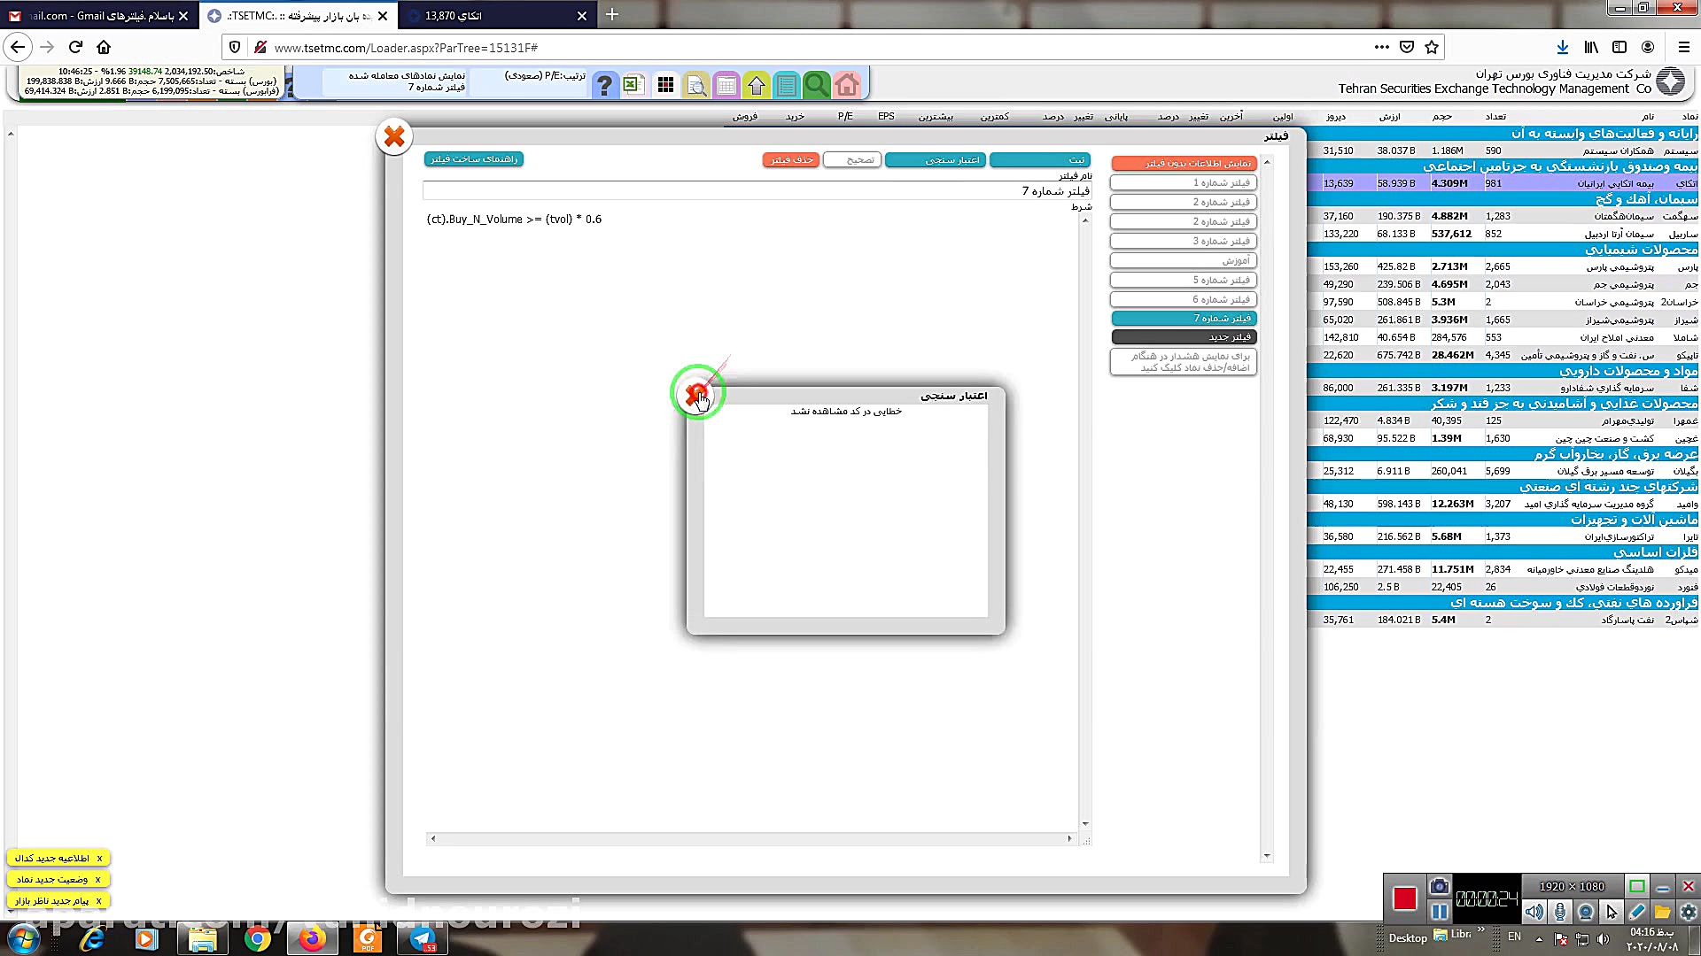Open the black grid view icon
The image size is (1701, 956).
pyautogui.click(x=665, y=85)
